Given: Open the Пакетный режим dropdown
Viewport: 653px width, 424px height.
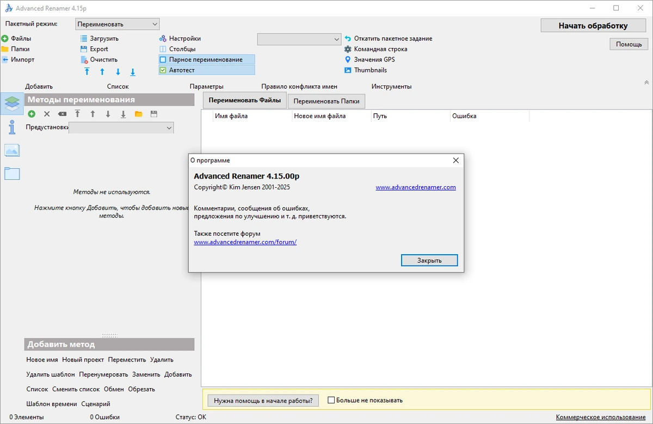Looking at the screenshot, I should tap(117, 24).
